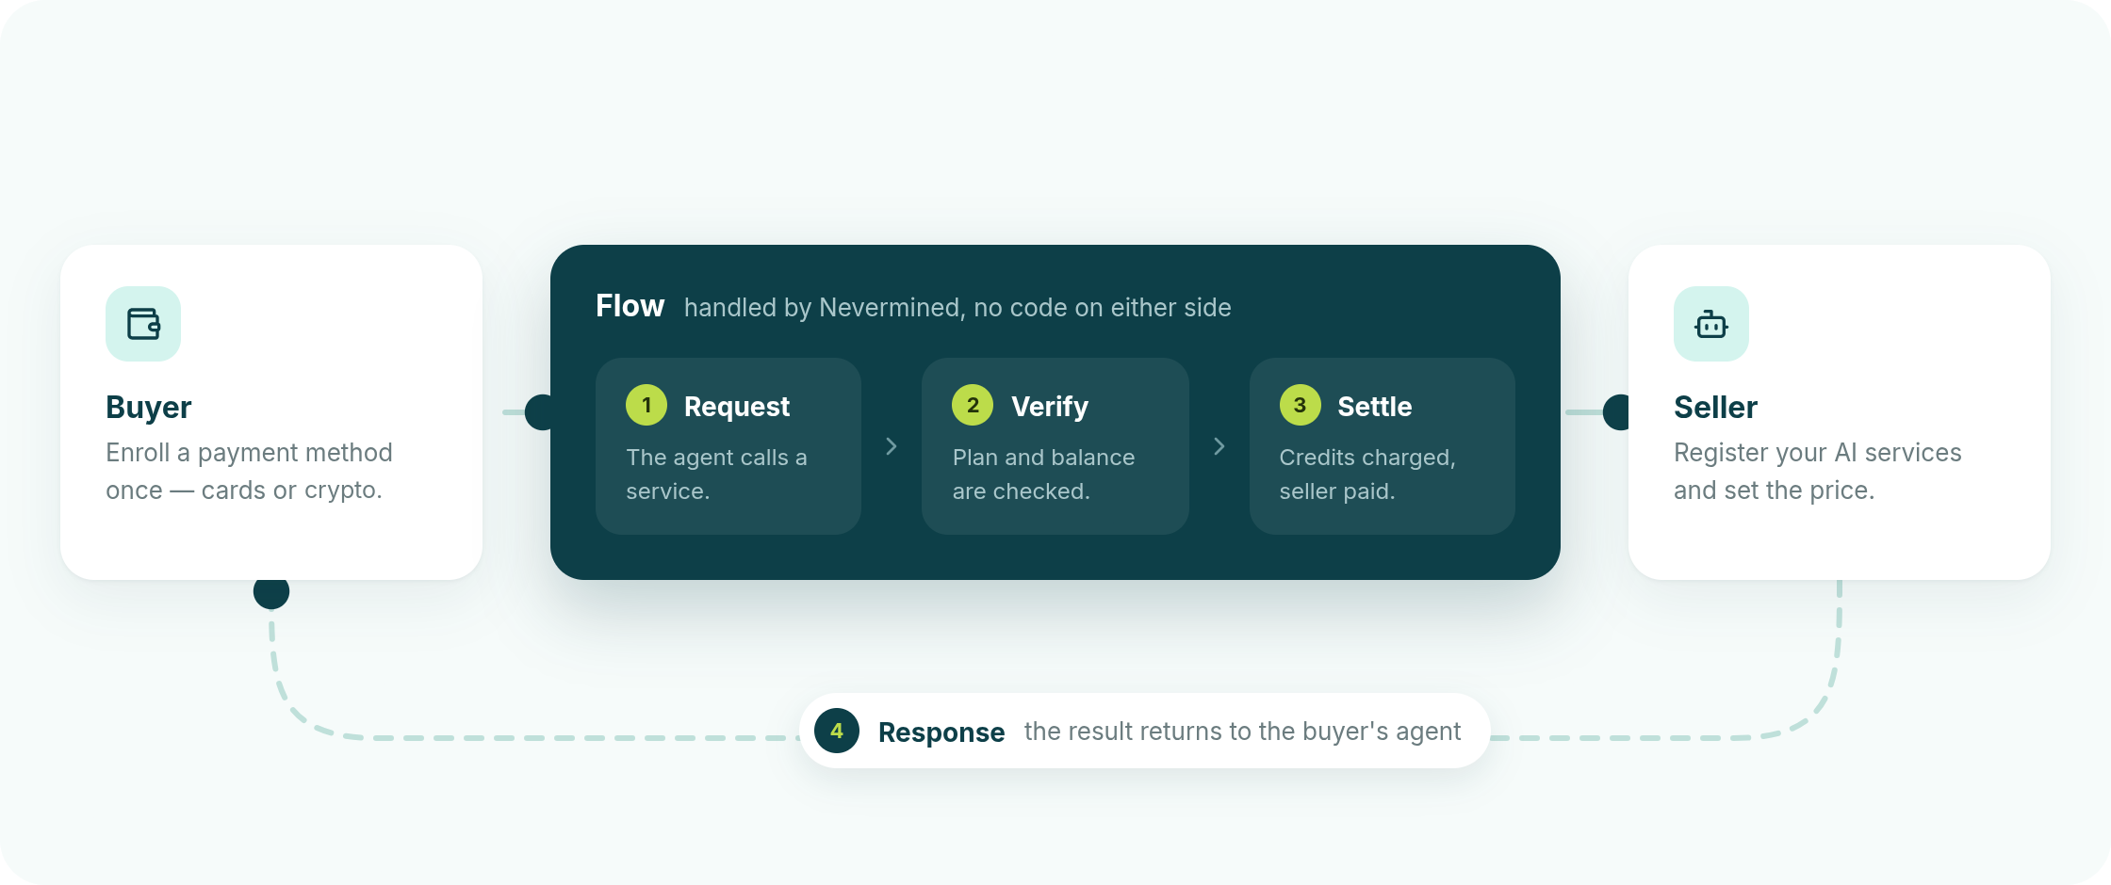Click the Buyer heading
Screen dimensions: 2111x885
pos(149,408)
